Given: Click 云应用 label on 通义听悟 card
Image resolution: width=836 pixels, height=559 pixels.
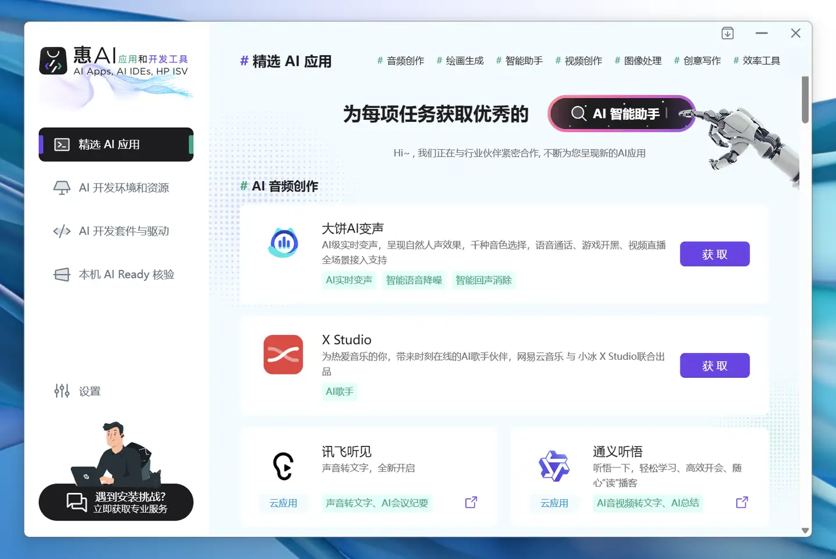Looking at the screenshot, I should click(554, 503).
